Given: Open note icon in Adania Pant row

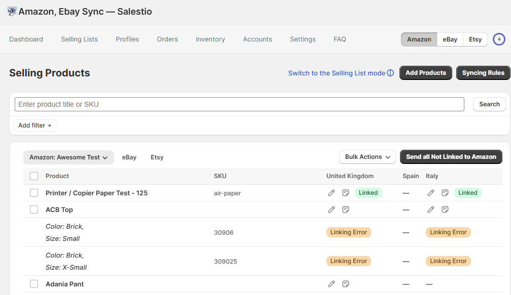Looking at the screenshot, I should (x=346, y=284).
